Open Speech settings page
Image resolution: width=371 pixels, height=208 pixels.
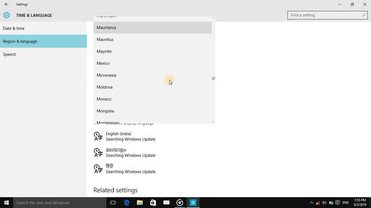tap(43, 54)
